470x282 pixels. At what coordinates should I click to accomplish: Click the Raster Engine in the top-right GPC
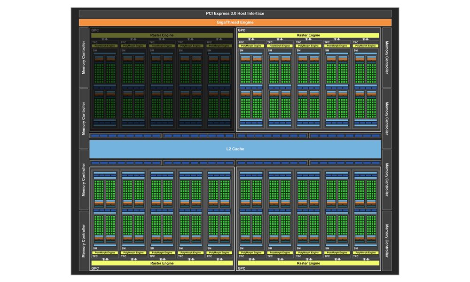tap(308, 35)
